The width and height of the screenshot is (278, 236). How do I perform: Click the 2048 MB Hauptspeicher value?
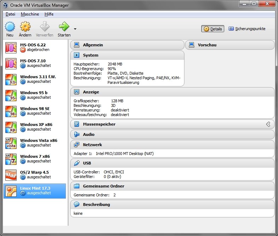click(x=115, y=64)
